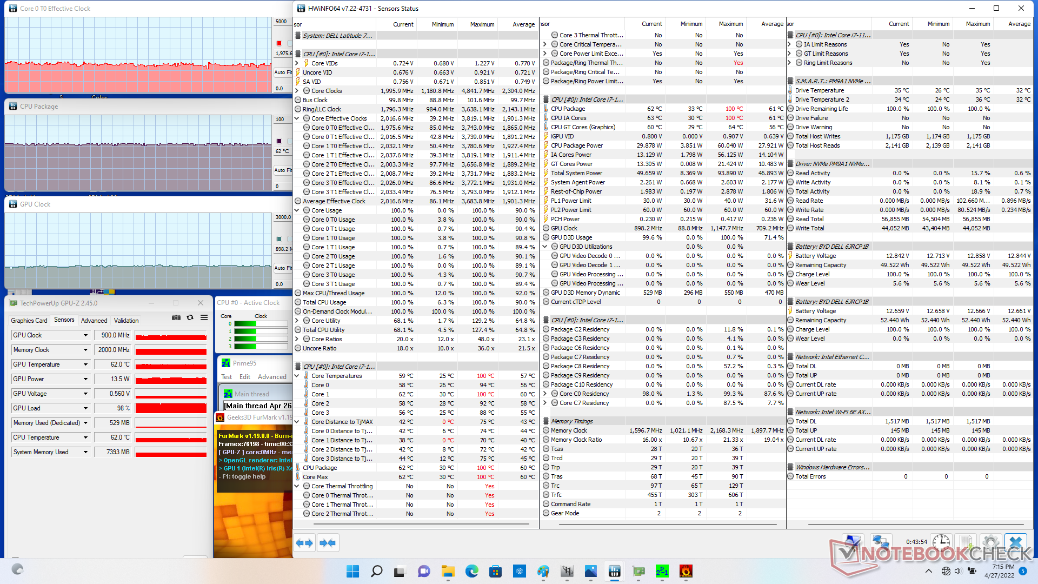Click Auto Fit in Core 0 T0 Effective Clock graph
Viewport: 1038px width, 584px height.
point(283,72)
